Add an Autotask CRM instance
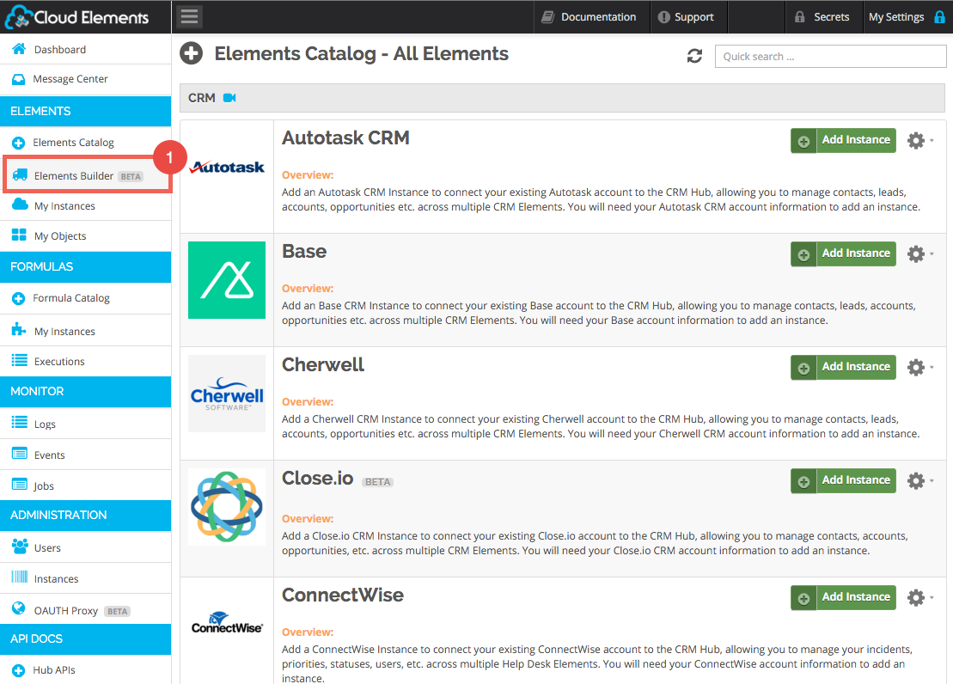 click(x=843, y=140)
